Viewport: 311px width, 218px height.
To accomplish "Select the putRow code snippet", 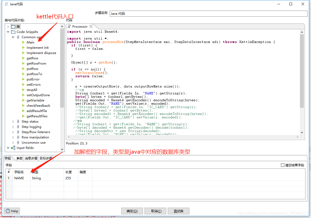I will tap(32, 69).
